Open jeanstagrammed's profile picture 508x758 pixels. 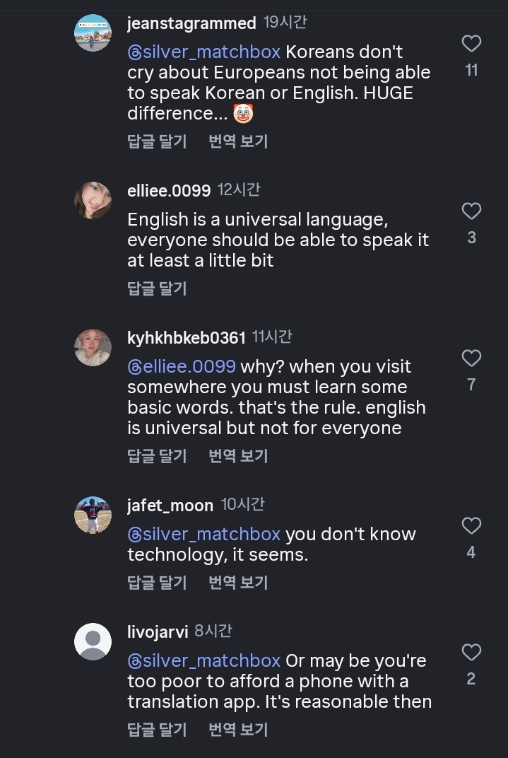tap(93, 33)
